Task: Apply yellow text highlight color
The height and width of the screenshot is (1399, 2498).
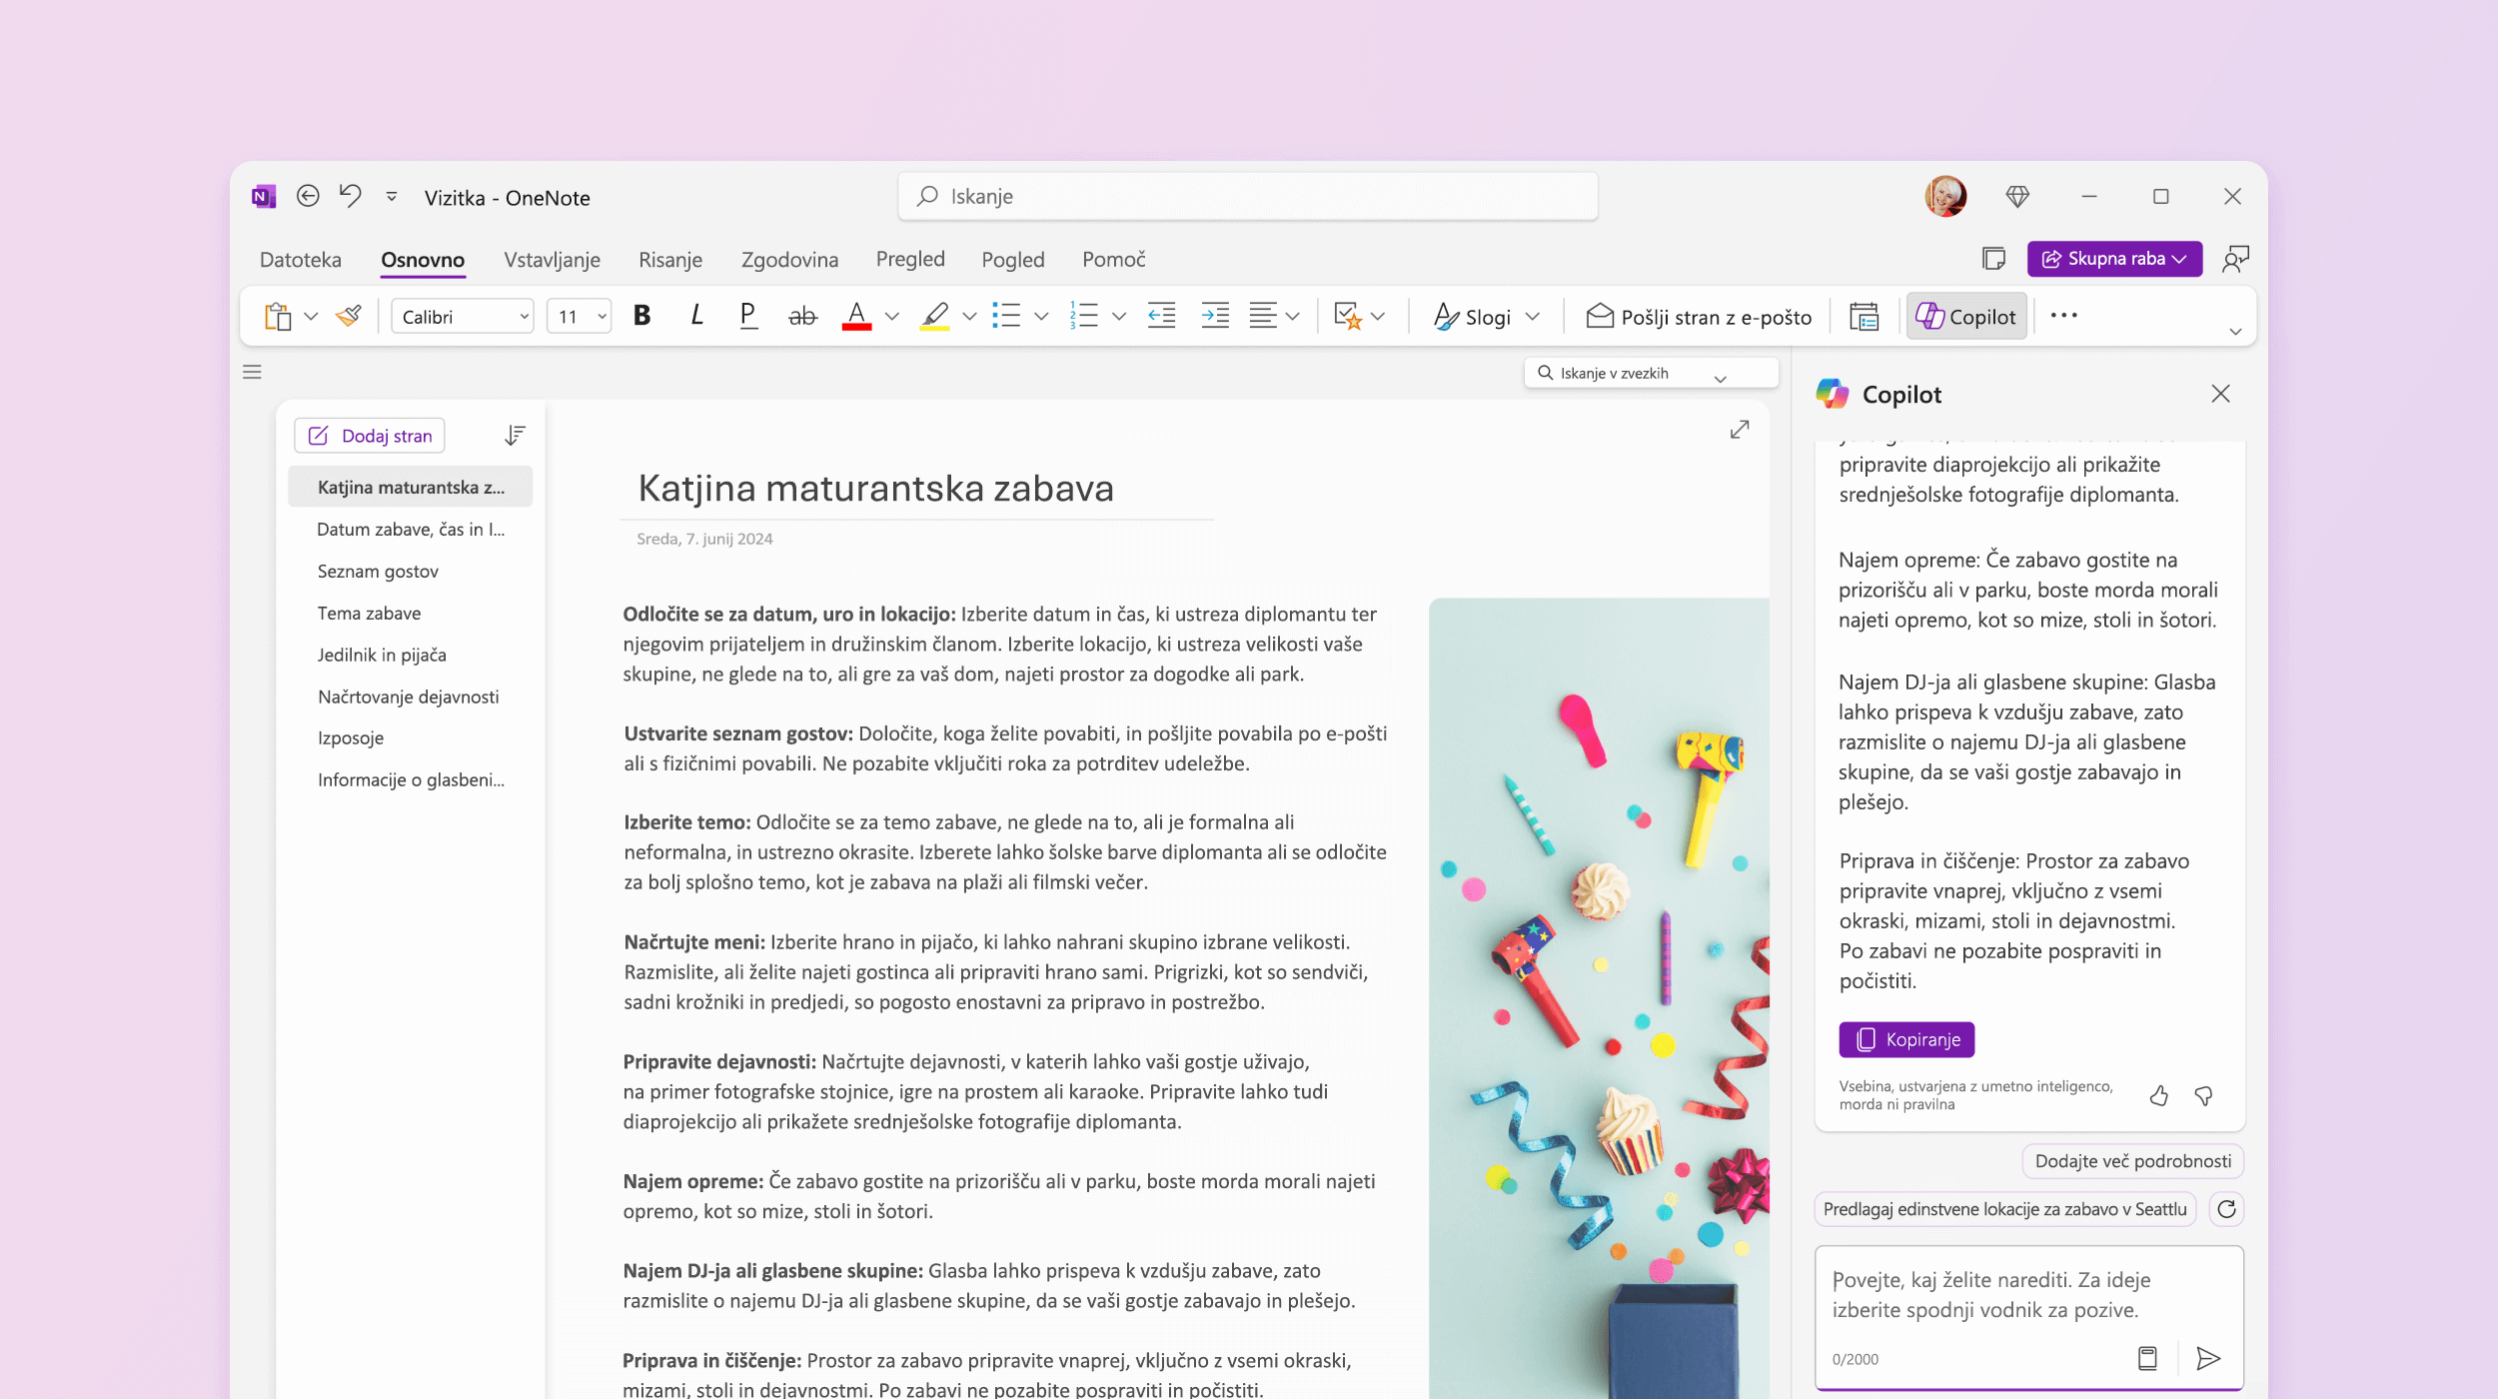Action: [934, 317]
